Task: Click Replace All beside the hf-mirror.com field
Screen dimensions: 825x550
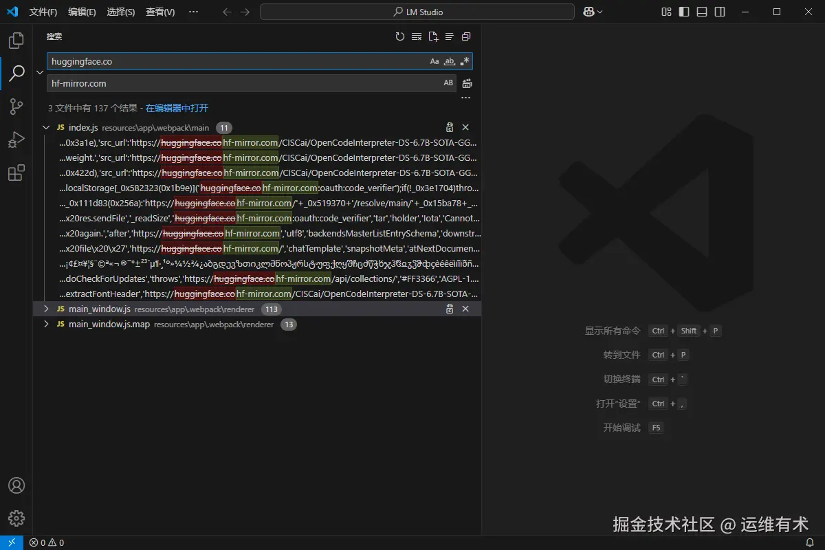Action: click(466, 82)
